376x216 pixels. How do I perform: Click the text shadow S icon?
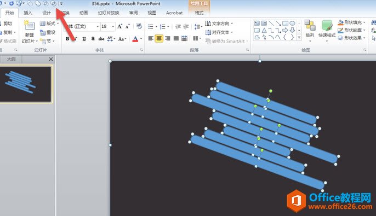93,38
